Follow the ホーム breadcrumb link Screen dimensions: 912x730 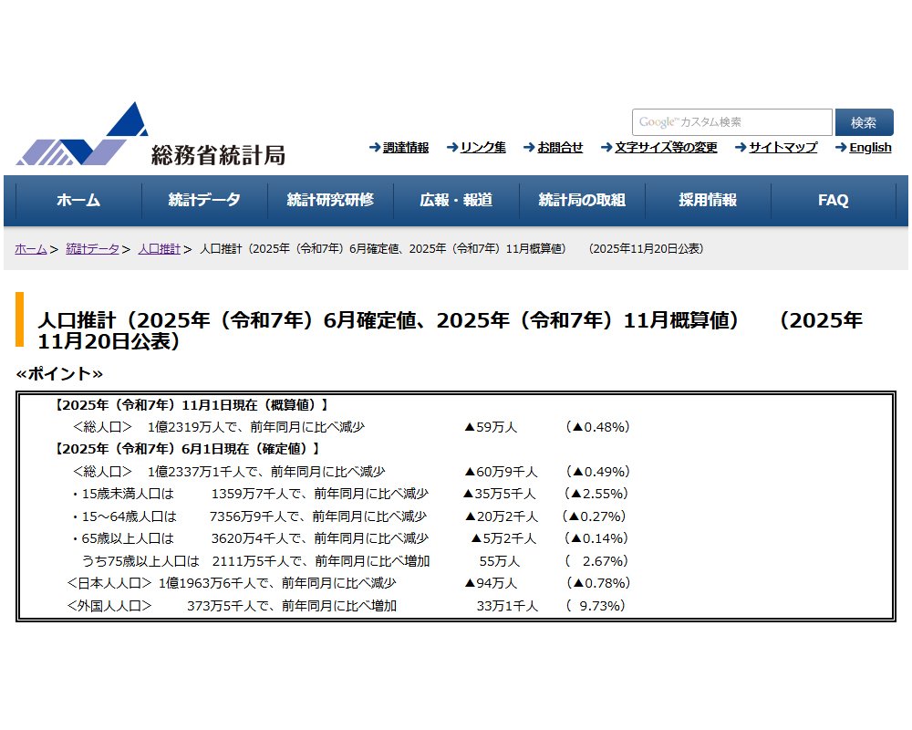pos(31,249)
